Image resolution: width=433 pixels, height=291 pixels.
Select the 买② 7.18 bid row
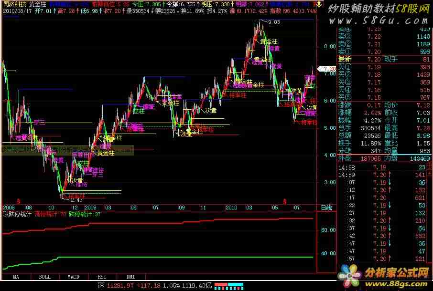coord(384,75)
